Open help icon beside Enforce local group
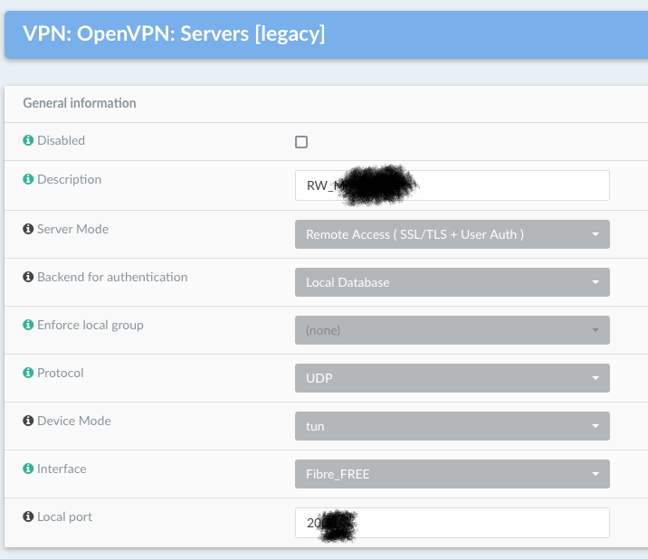This screenshot has width=648, height=559. (x=28, y=326)
